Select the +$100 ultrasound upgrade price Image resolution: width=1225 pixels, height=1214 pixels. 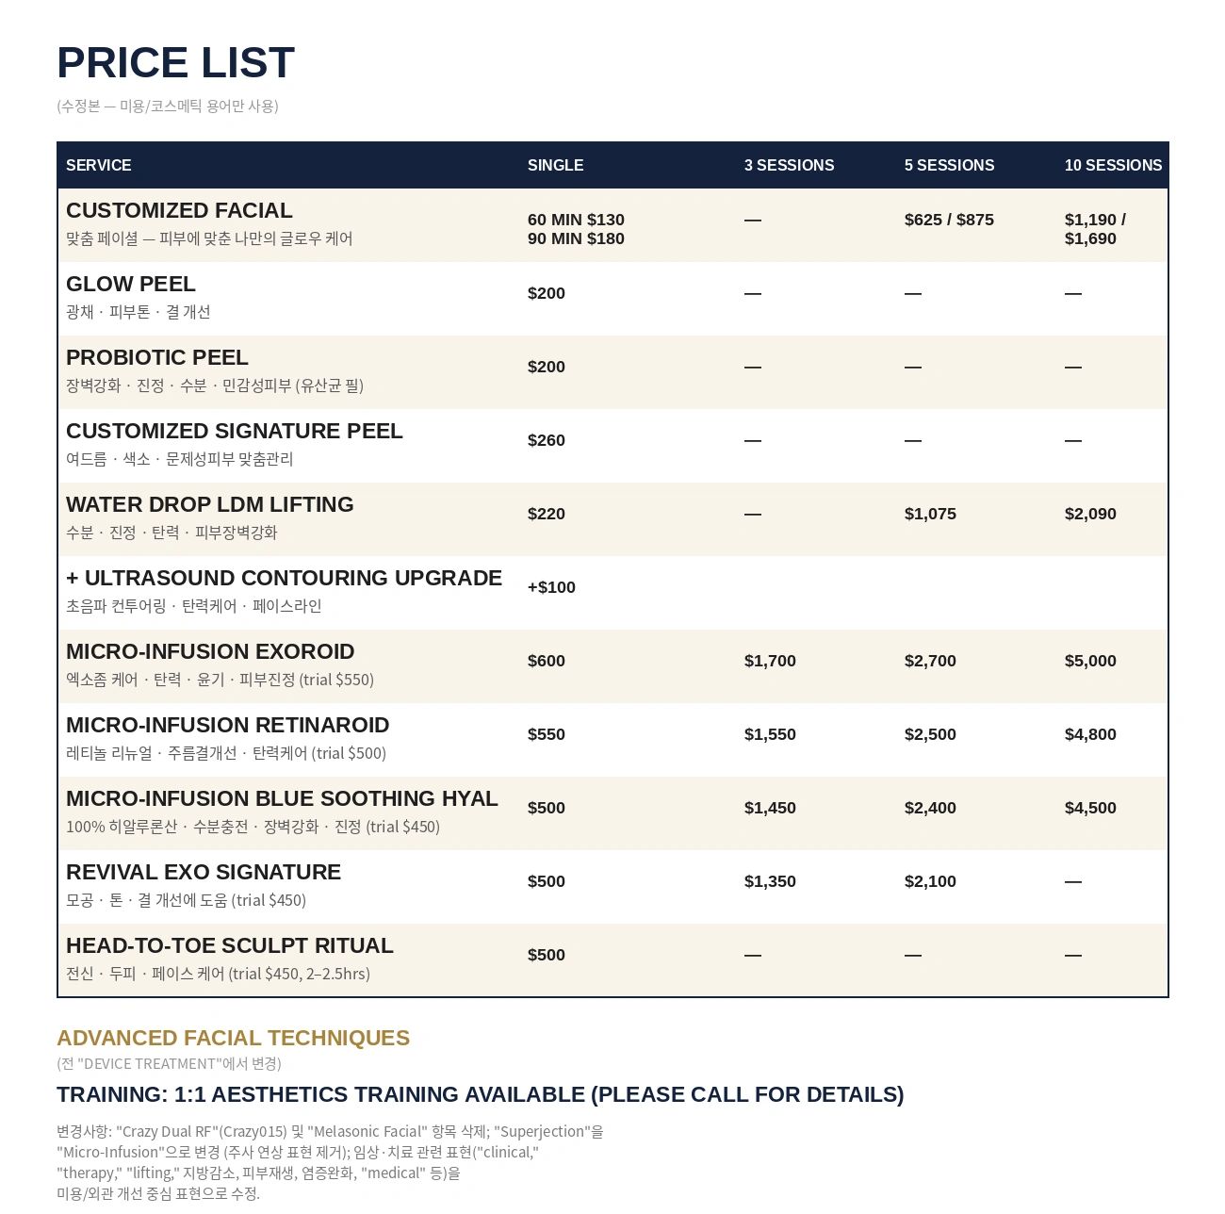point(551,587)
